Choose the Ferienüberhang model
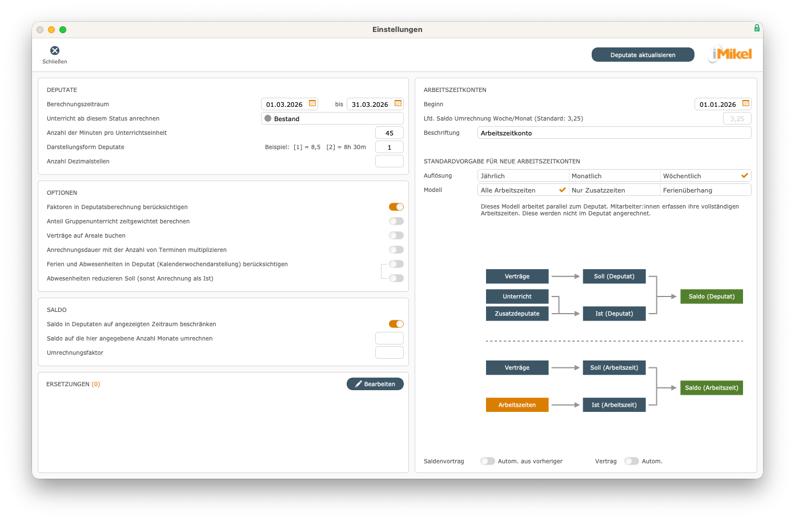The height and width of the screenshot is (521, 795). [705, 190]
